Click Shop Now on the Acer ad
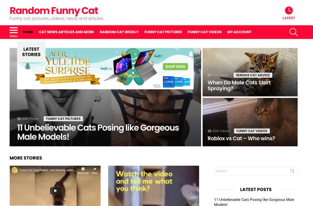The width and height of the screenshot is (313, 206). [175, 66]
